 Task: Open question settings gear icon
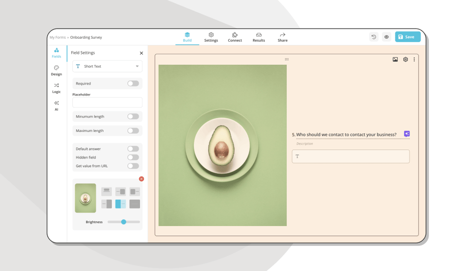(x=405, y=60)
